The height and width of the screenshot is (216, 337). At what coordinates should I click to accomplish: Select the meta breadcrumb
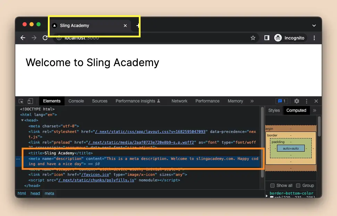click(x=49, y=193)
